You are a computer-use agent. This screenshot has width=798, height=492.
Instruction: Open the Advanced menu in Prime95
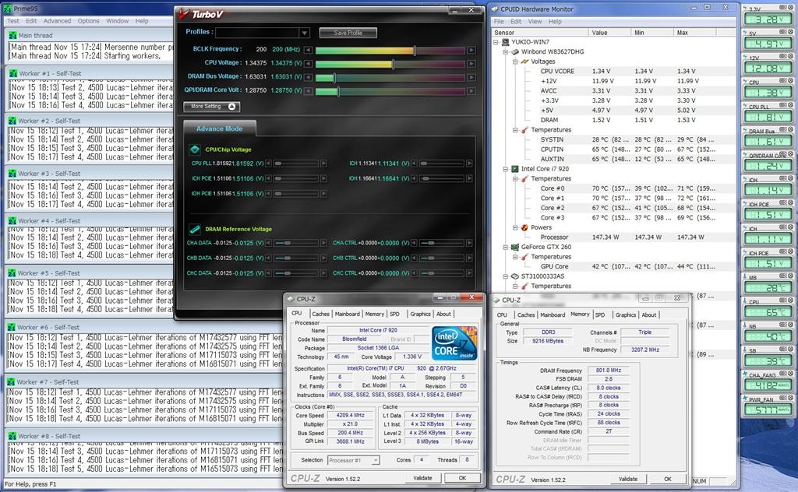point(57,21)
